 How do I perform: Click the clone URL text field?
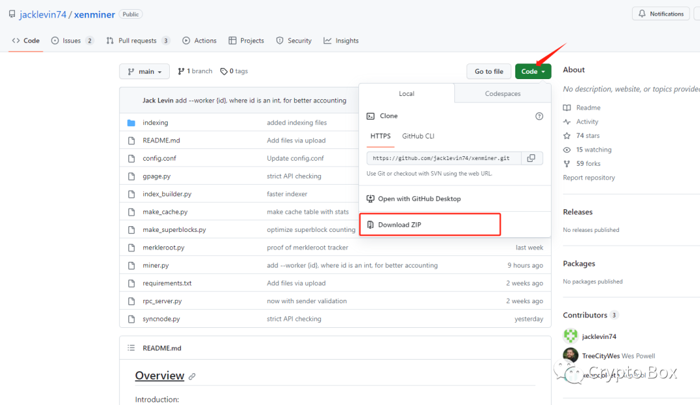click(x=444, y=158)
